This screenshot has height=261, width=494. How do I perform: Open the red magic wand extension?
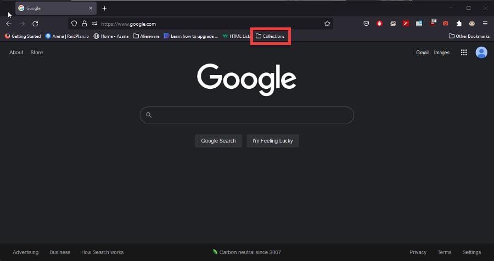point(406,24)
